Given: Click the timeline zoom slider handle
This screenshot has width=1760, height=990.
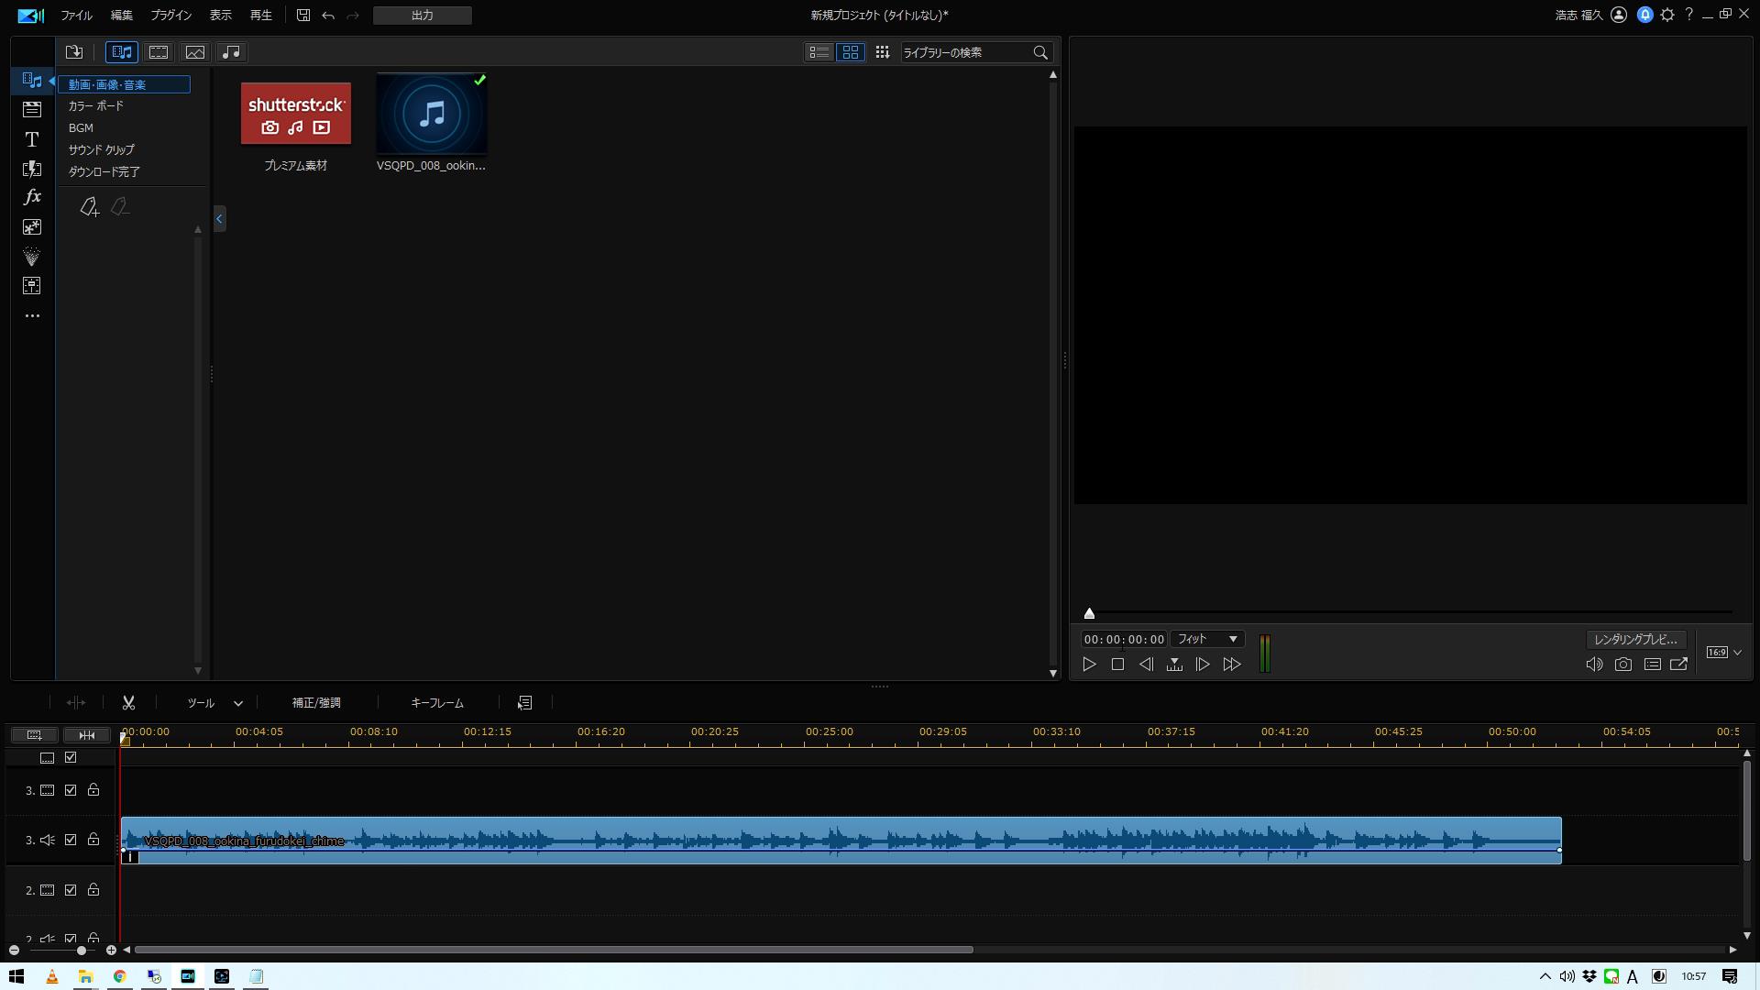Looking at the screenshot, I should pyautogui.click(x=82, y=950).
